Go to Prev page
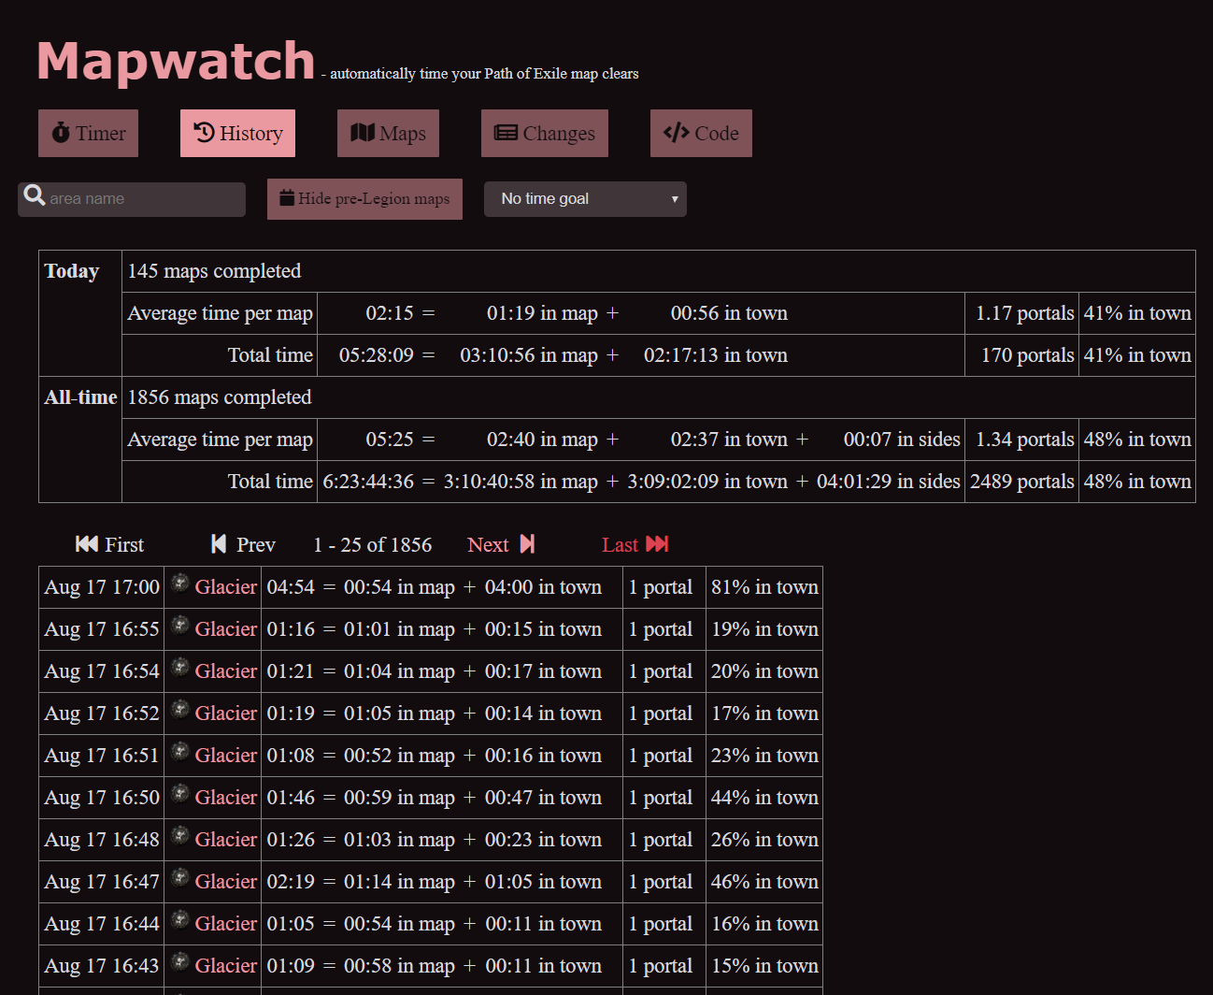The width and height of the screenshot is (1213, 995). [x=243, y=544]
